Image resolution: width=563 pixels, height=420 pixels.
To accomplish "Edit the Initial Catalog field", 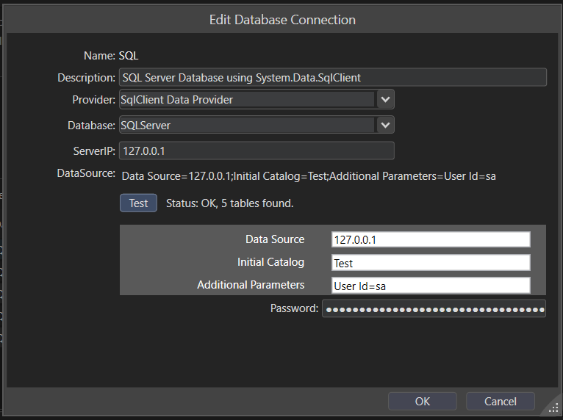I will point(431,263).
